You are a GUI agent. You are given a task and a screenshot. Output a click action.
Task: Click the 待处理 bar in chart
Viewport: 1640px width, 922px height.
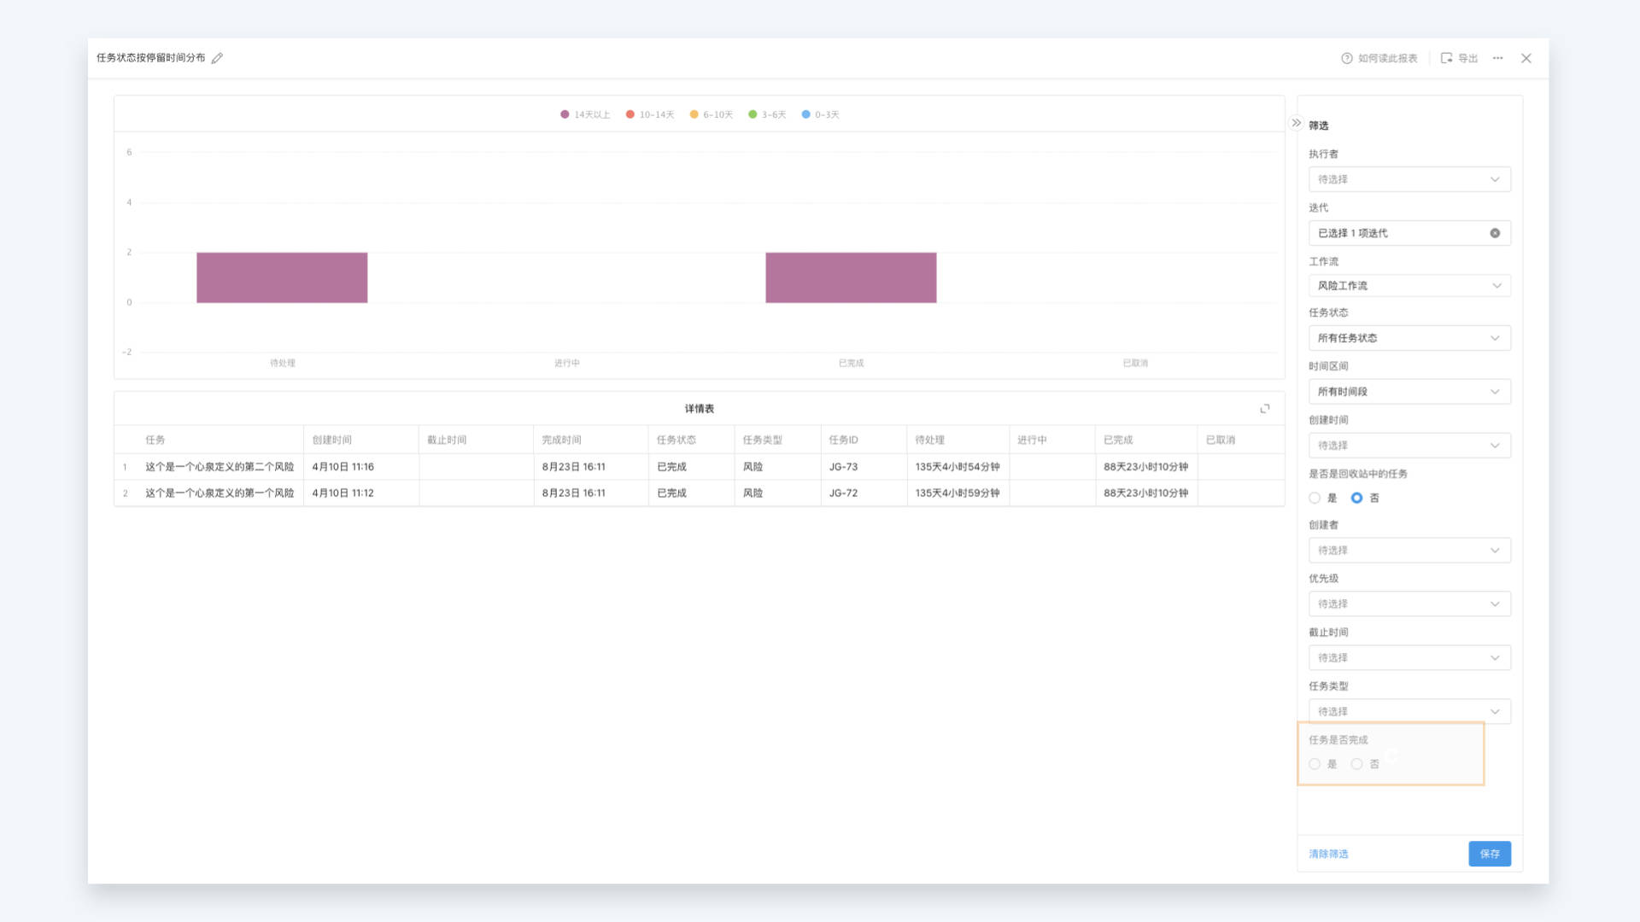coord(282,277)
